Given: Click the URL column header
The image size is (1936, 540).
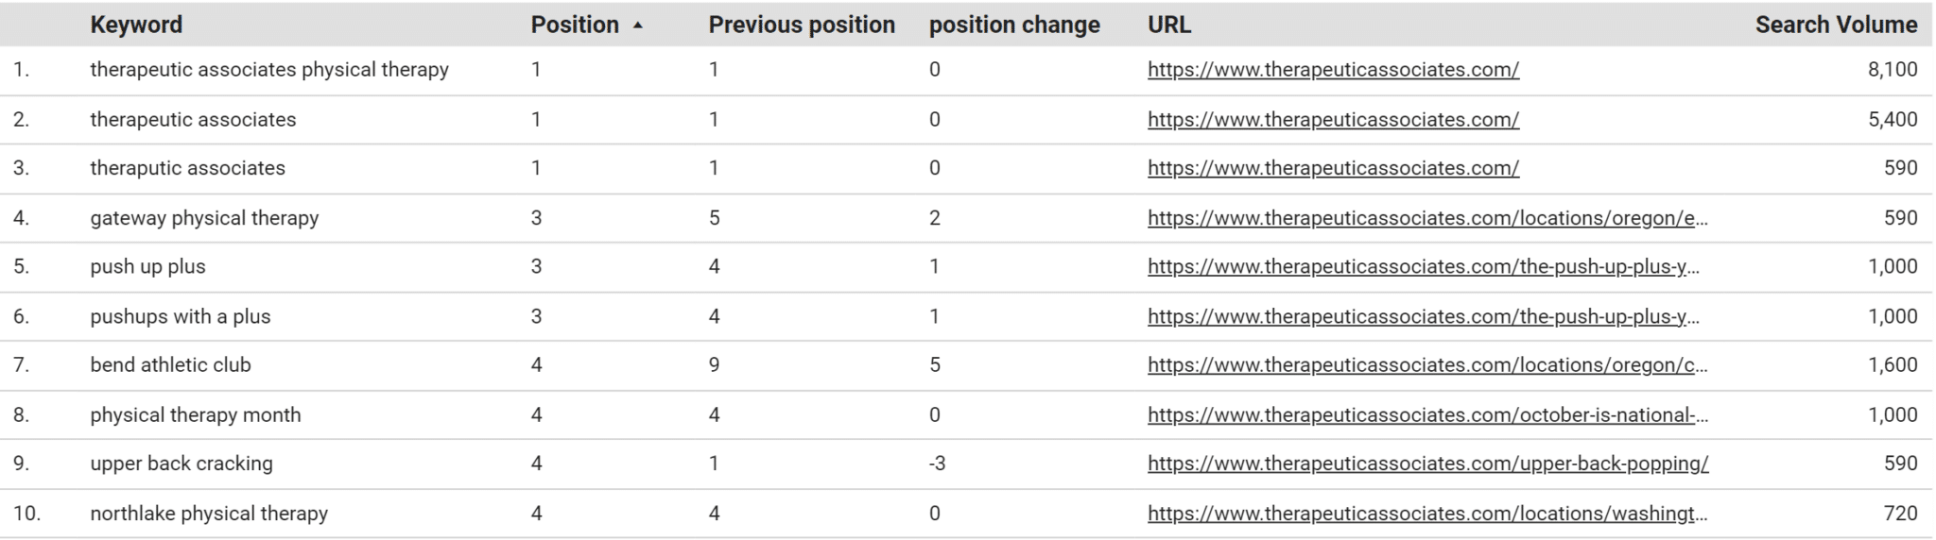Looking at the screenshot, I should pos(1169,25).
